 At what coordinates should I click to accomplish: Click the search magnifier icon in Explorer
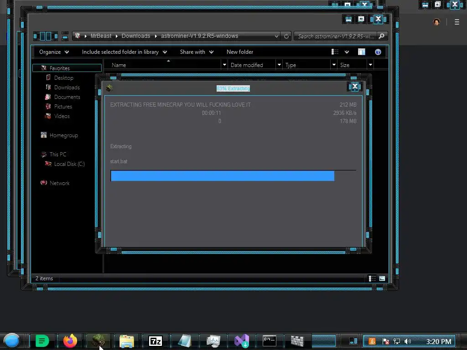click(x=382, y=36)
